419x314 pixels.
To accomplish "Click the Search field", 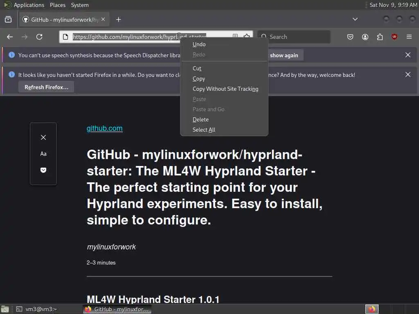I will click(294, 37).
